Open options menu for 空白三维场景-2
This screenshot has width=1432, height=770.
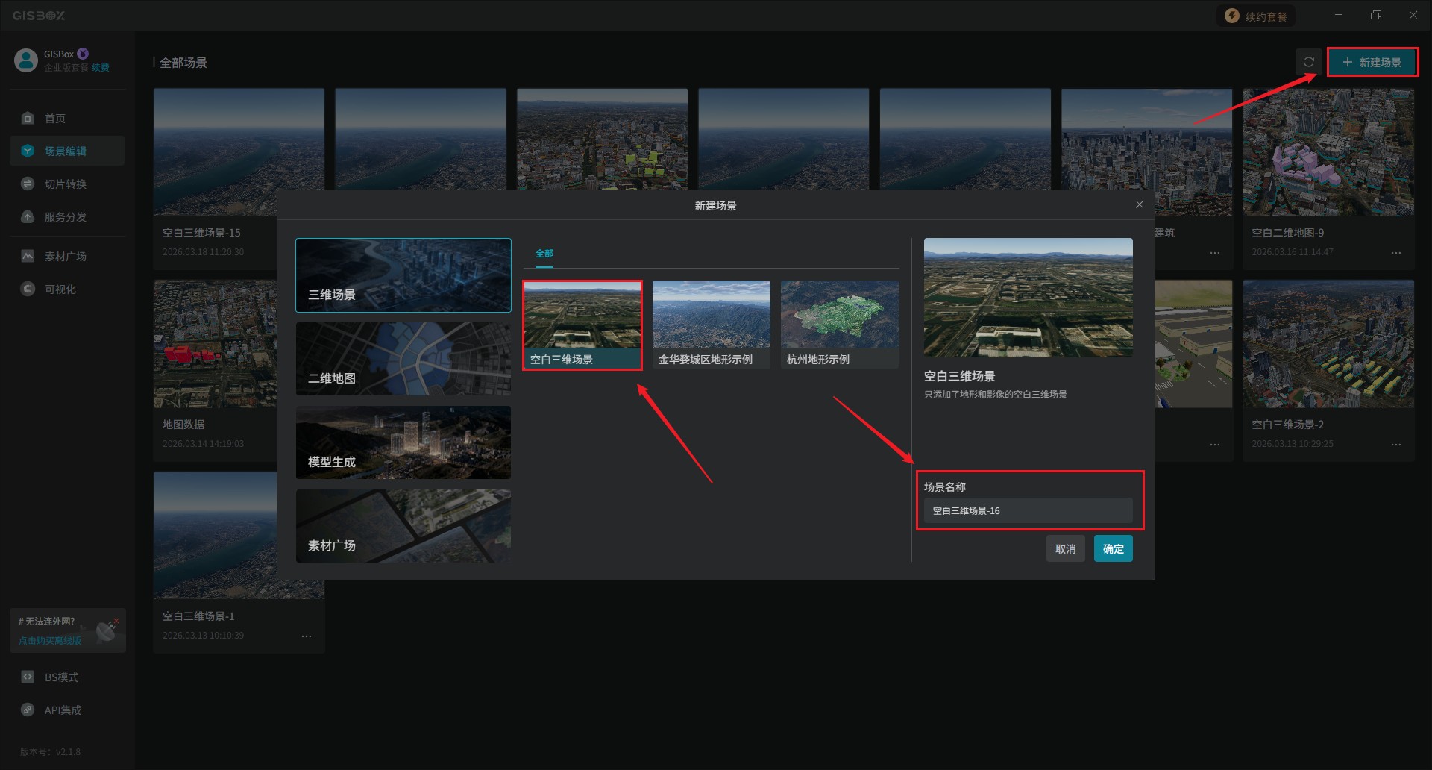click(x=1395, y=445)
